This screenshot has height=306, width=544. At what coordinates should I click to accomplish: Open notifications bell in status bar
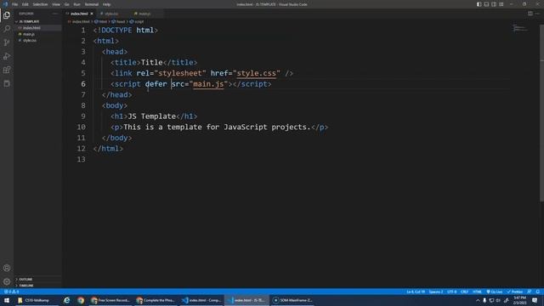coord(538,292)
